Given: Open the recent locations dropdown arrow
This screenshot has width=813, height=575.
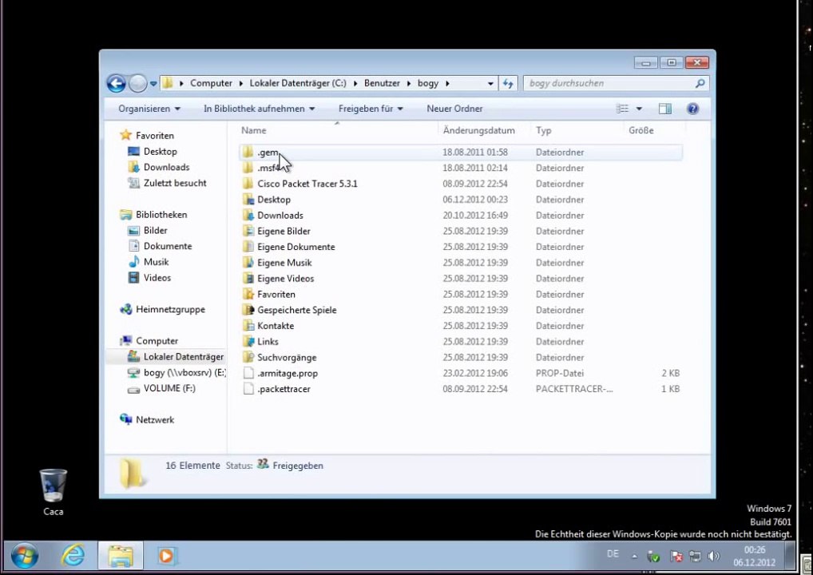Looking at the screenshot, I should point(153,84).
